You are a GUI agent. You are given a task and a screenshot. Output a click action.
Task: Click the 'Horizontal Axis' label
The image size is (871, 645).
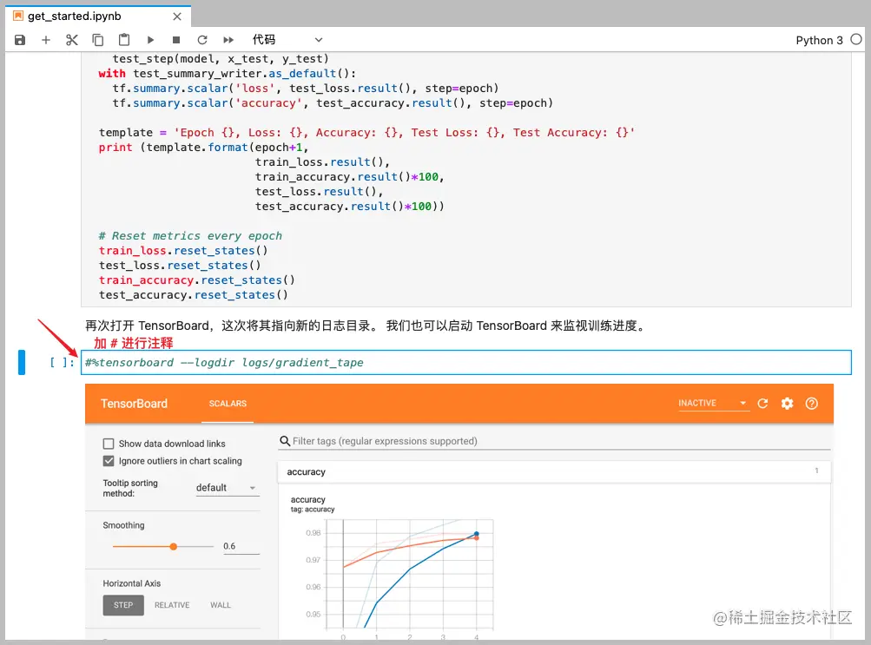132,583
